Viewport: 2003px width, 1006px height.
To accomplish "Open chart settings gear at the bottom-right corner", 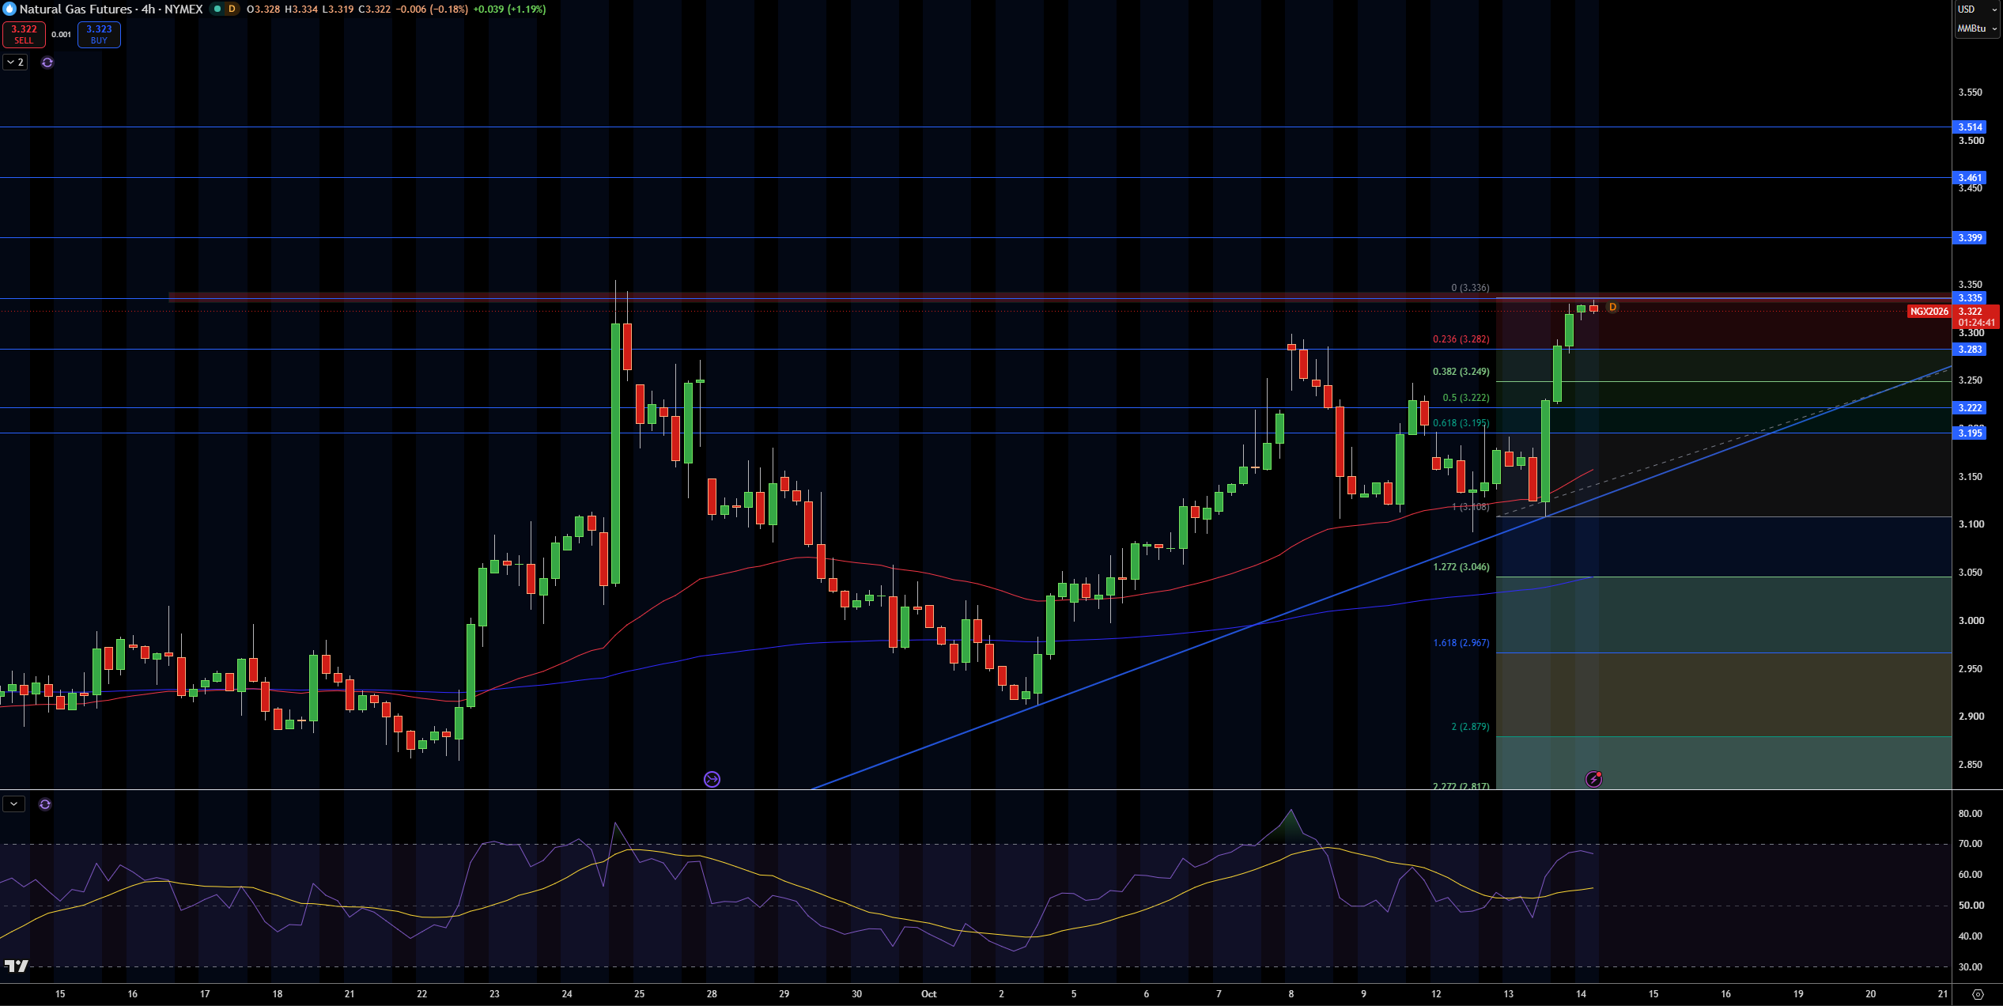I will click(x=1978, y=994).
